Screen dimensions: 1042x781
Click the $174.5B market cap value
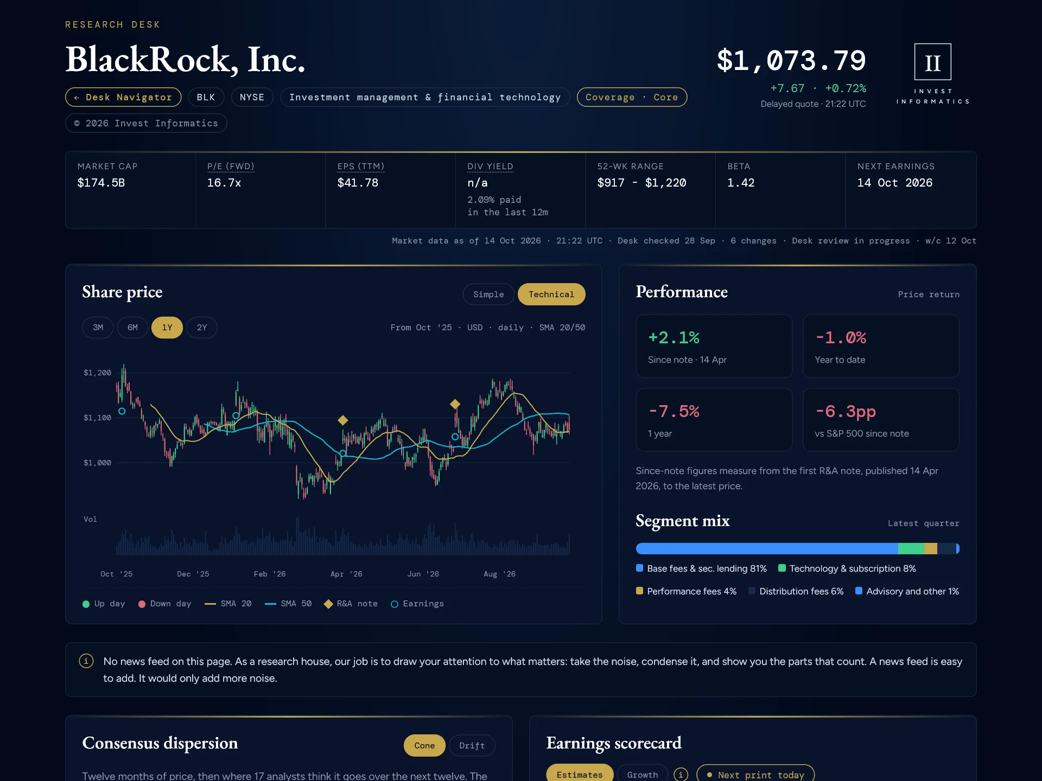pos(101,183)
